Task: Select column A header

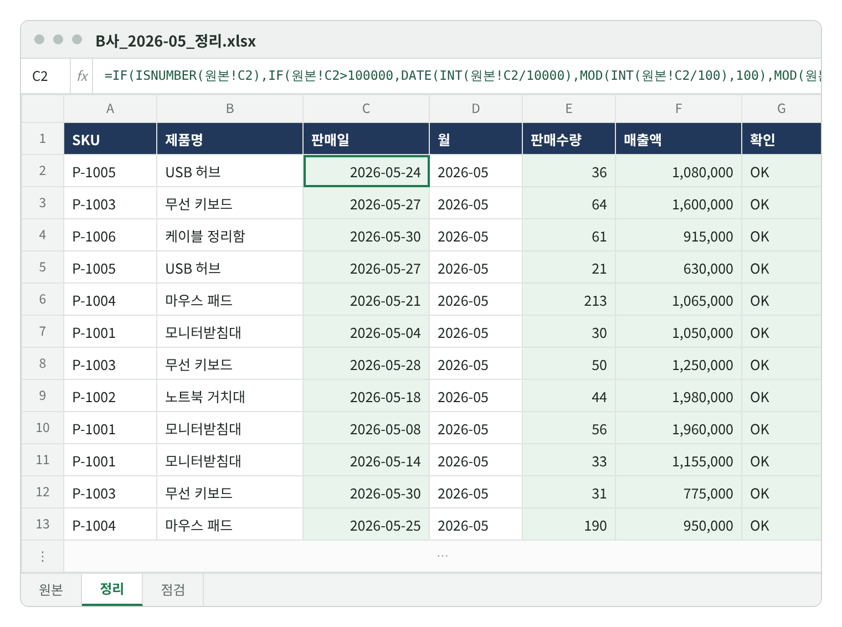Action: pyautogui.click(x=110, y=109)
